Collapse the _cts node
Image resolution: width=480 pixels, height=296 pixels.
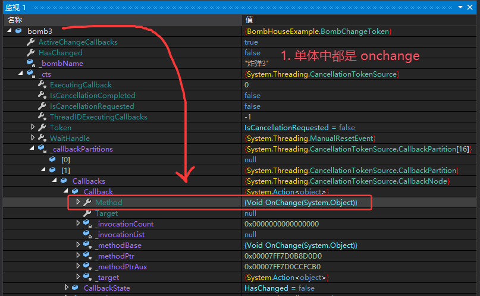click(21, 74)
